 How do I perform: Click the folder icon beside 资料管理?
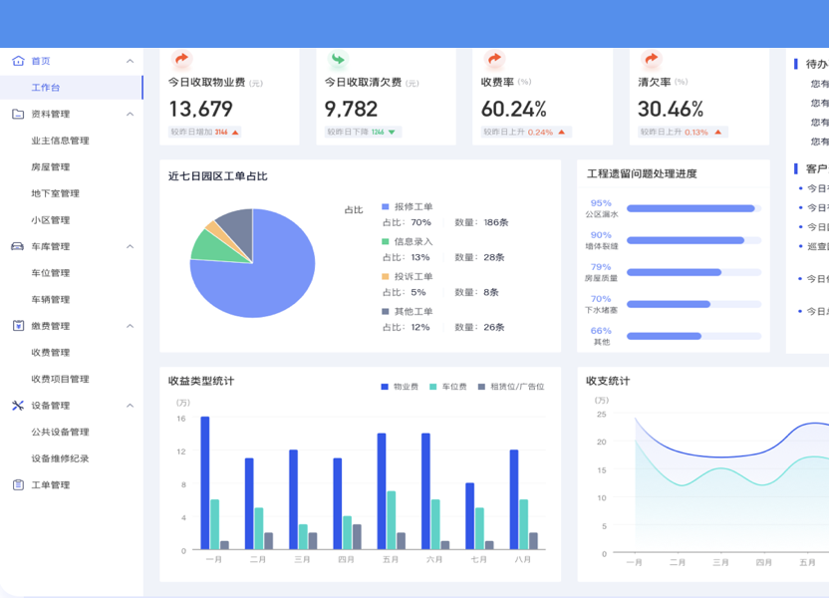pyautogui.click(x=18, y=114)
